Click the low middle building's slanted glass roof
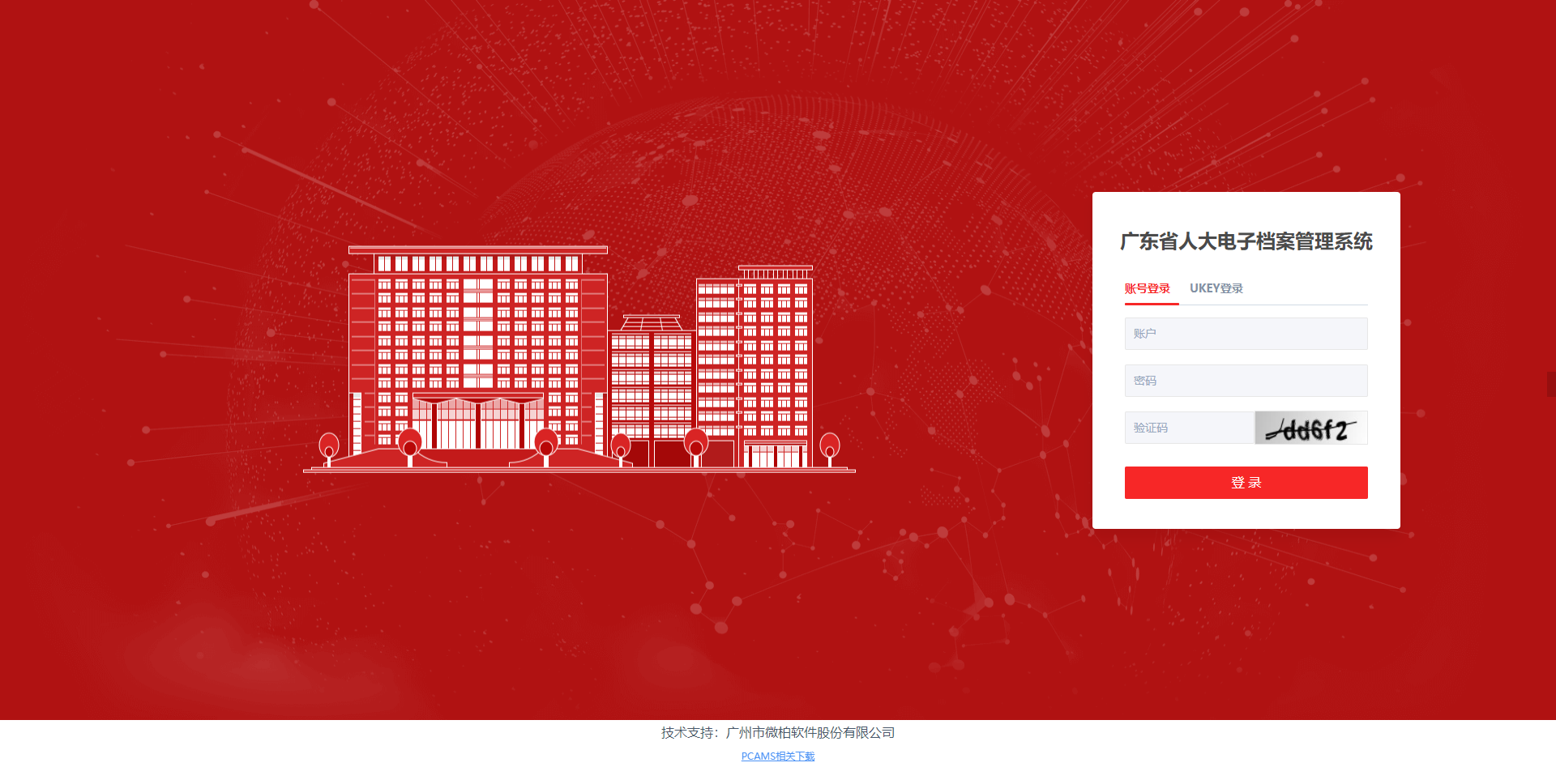The image size is (1556, 767). point(651,322)
